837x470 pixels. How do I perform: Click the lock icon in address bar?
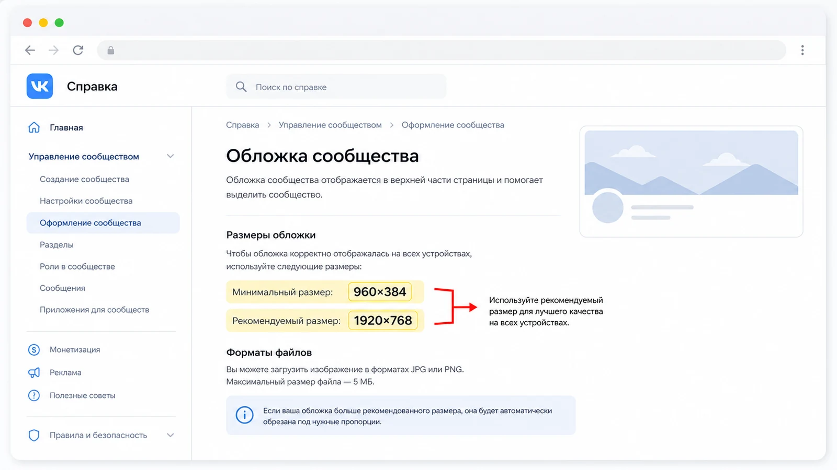111,50
